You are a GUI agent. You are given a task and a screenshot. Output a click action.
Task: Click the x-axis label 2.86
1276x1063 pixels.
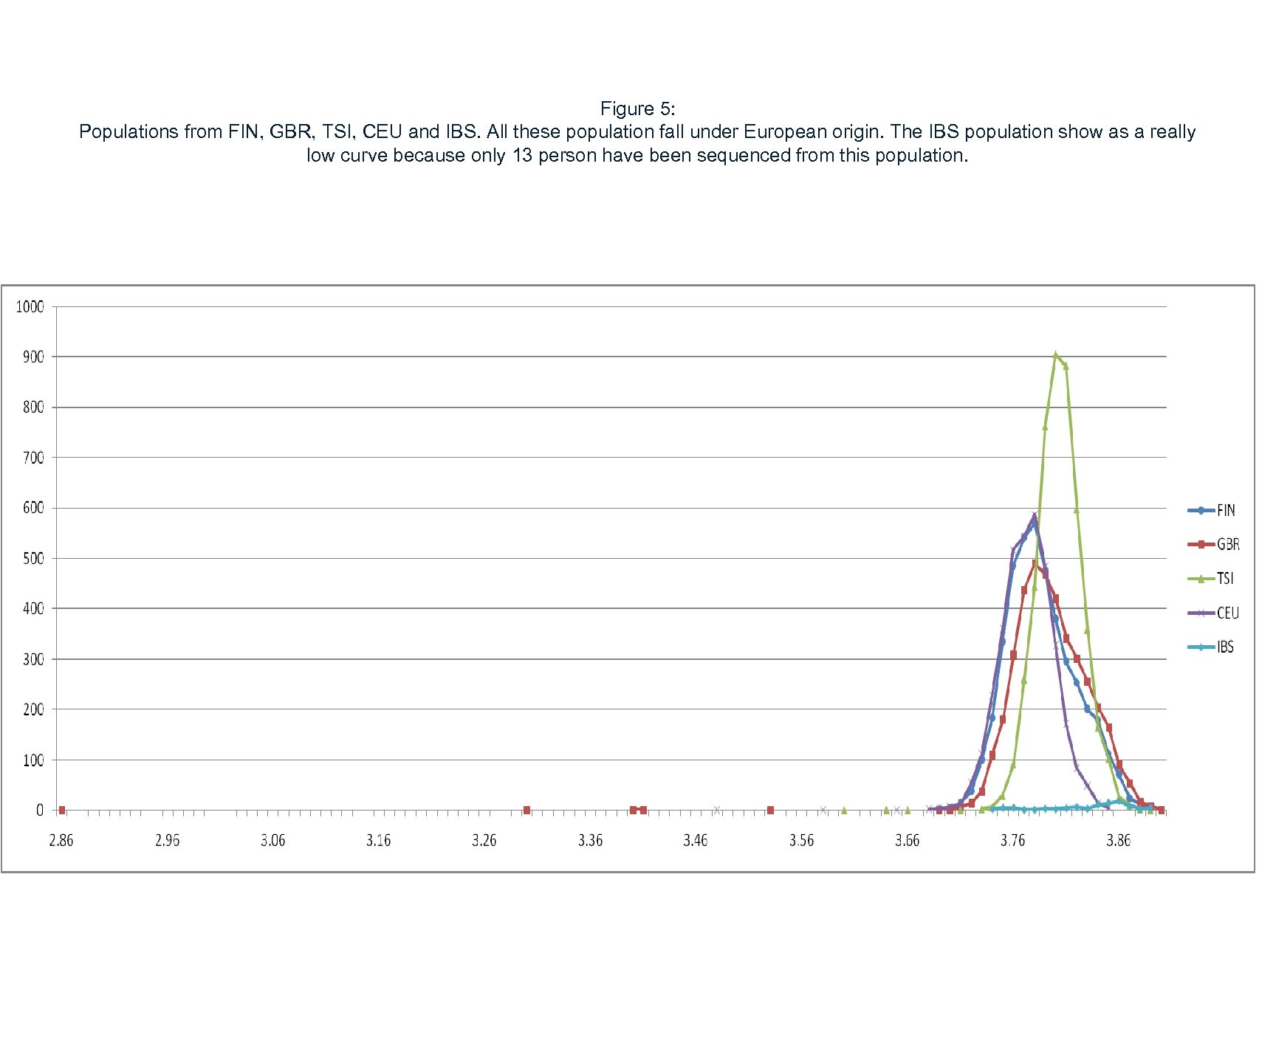pyautogui.click(x=61, y=840)
